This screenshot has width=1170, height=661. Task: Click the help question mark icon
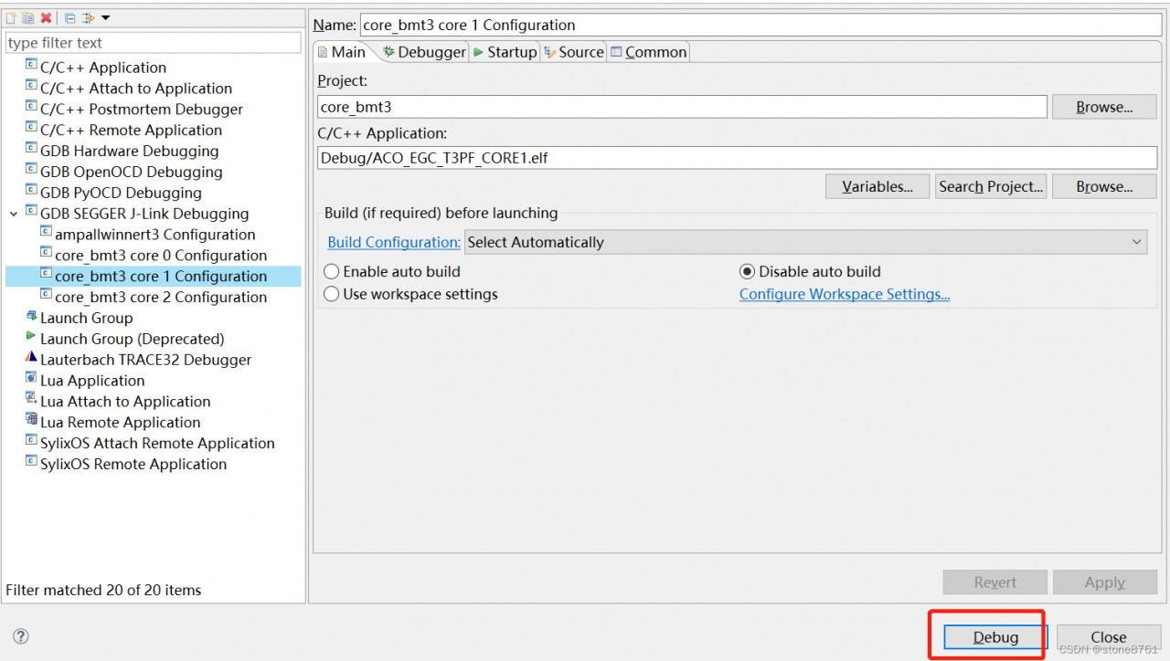click(x=21, y=636)
